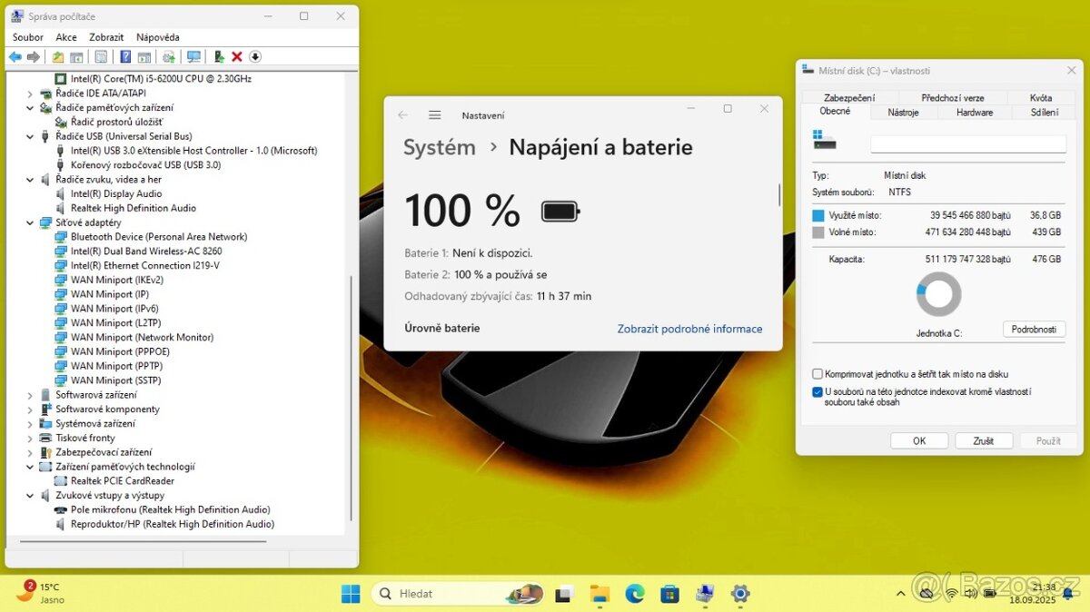
Task: Collapse the Síťové adaptéry branch
Action: coord(28,222)
